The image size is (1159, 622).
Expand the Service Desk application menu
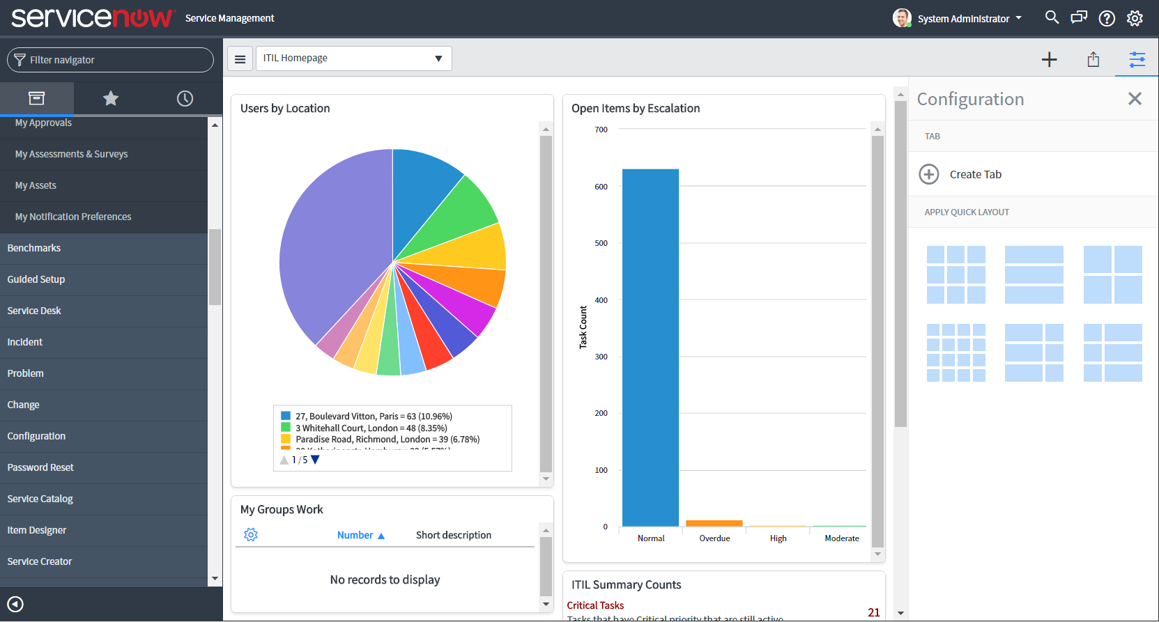point(104,311)
